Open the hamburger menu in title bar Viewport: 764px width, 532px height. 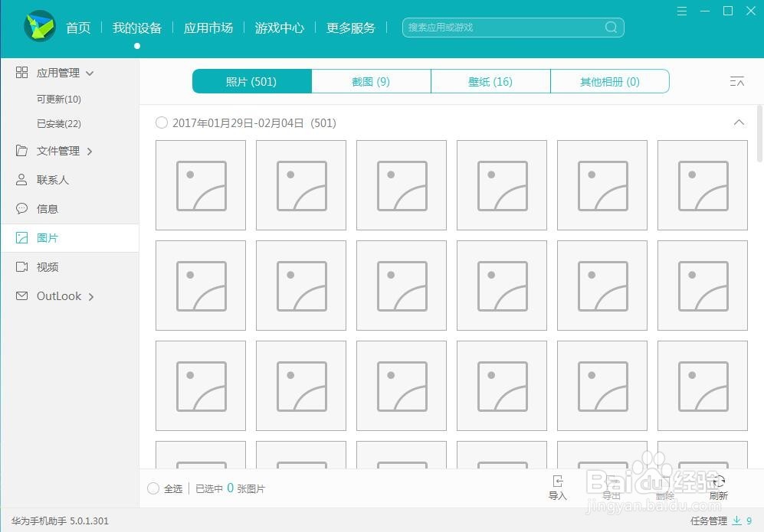pyautogui.click(x=682, y=11)
